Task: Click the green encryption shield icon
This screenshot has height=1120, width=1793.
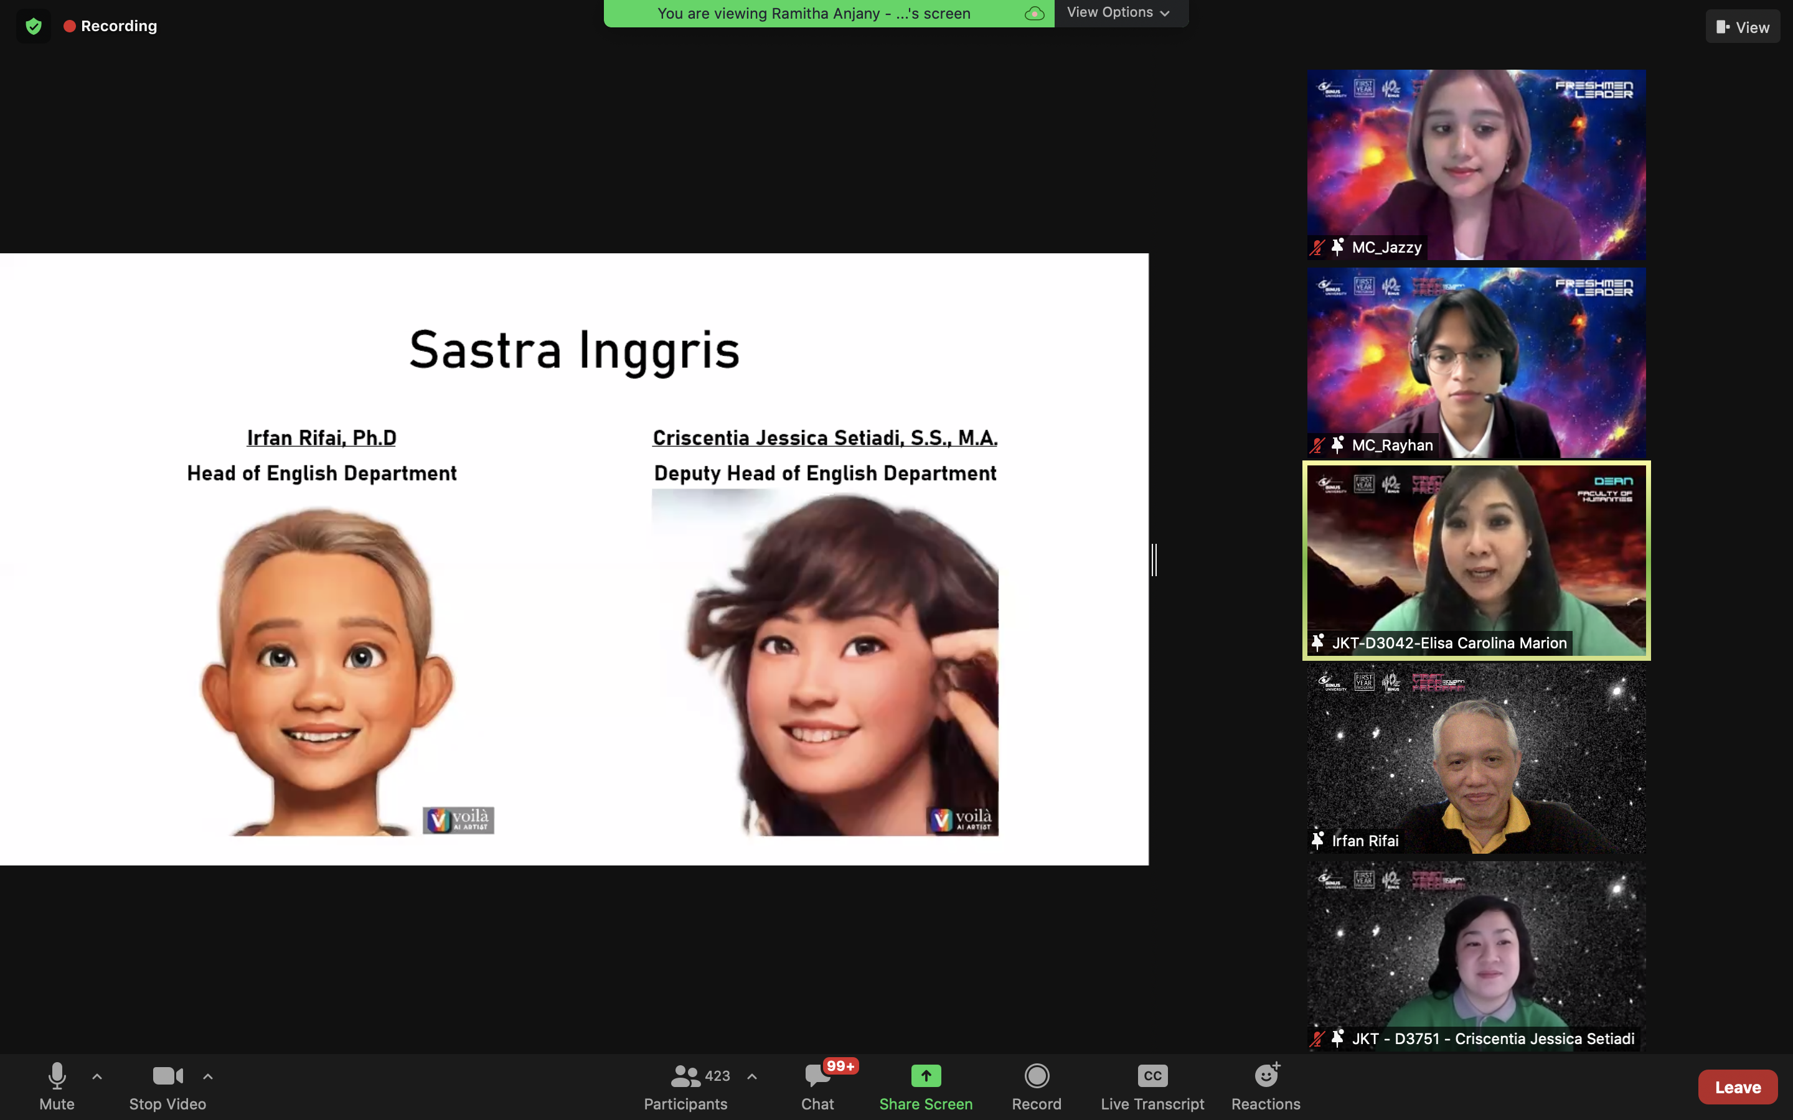Action: pos(34,27)
